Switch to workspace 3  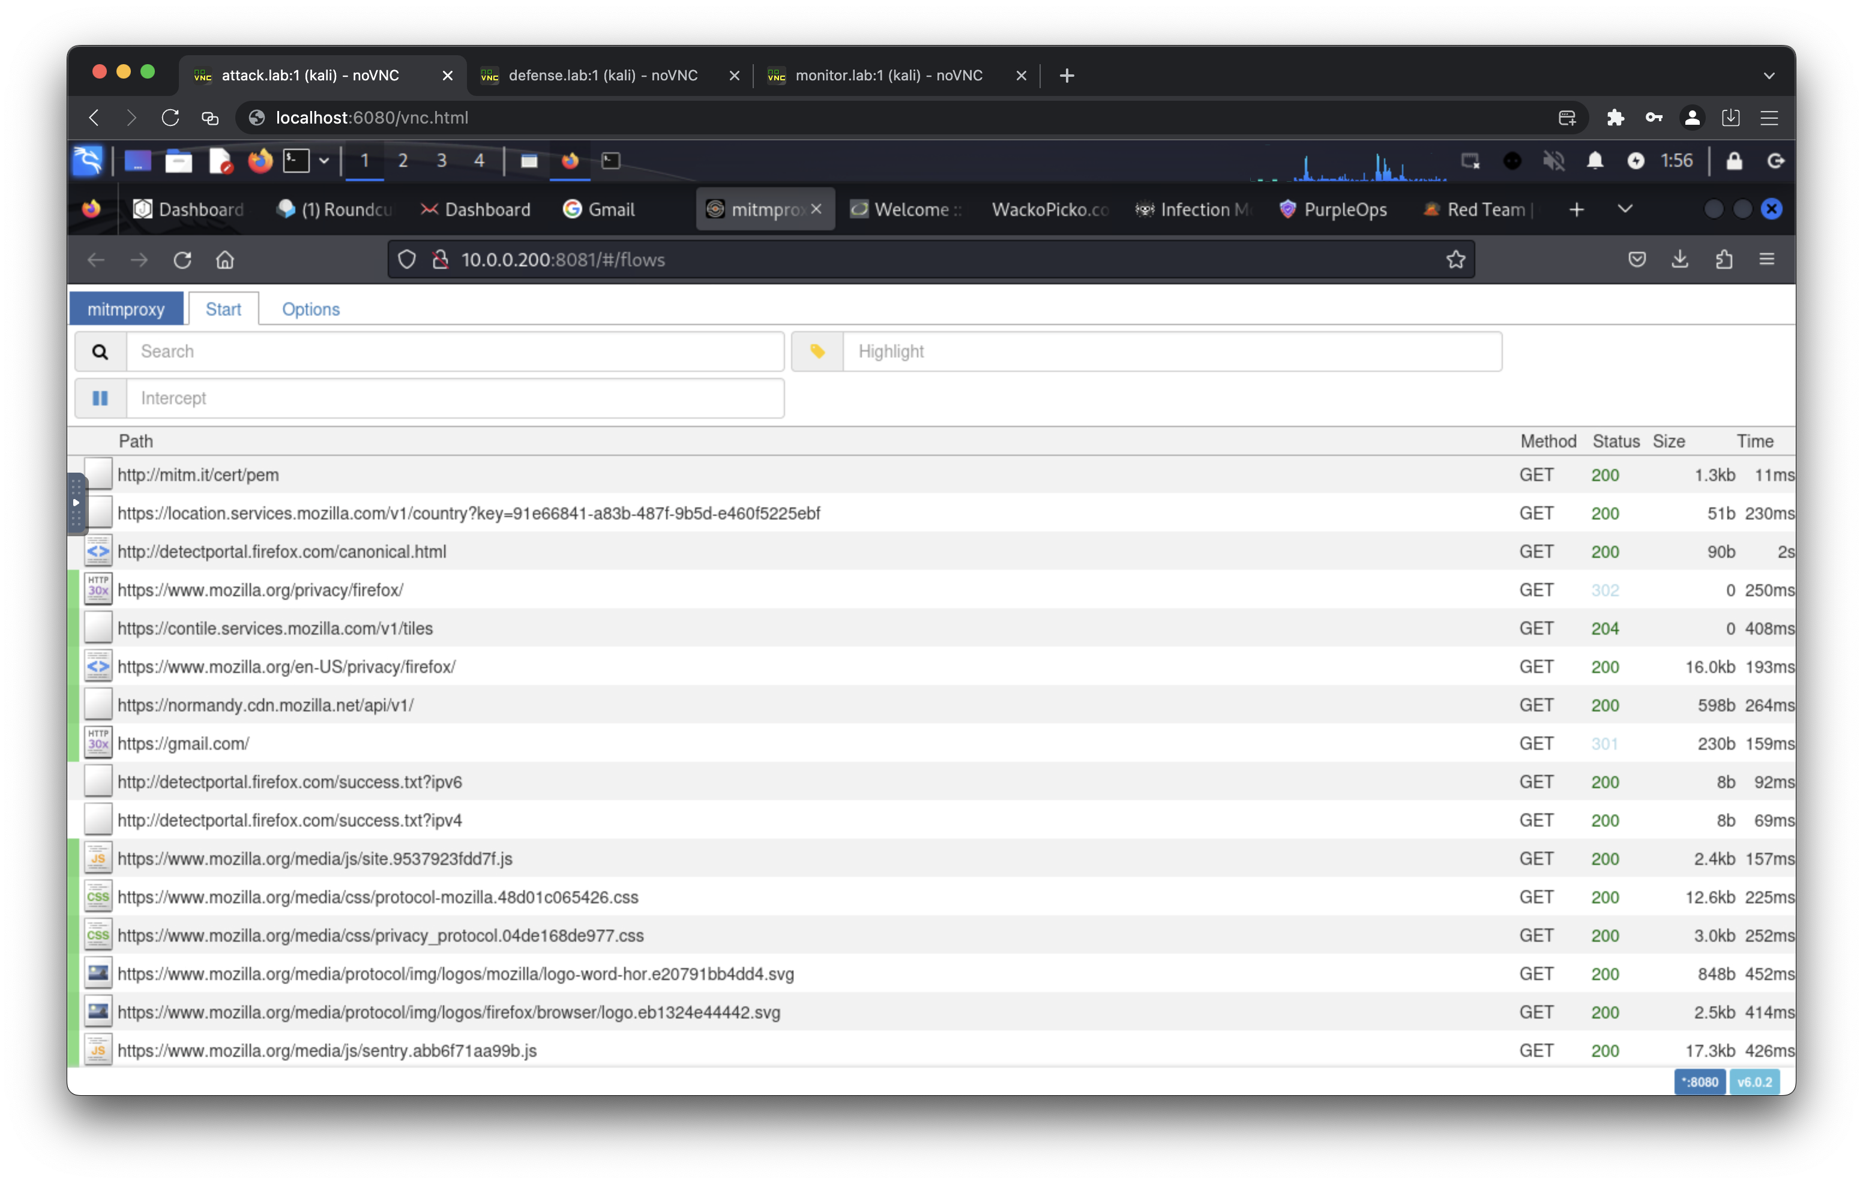pos(441,161)
